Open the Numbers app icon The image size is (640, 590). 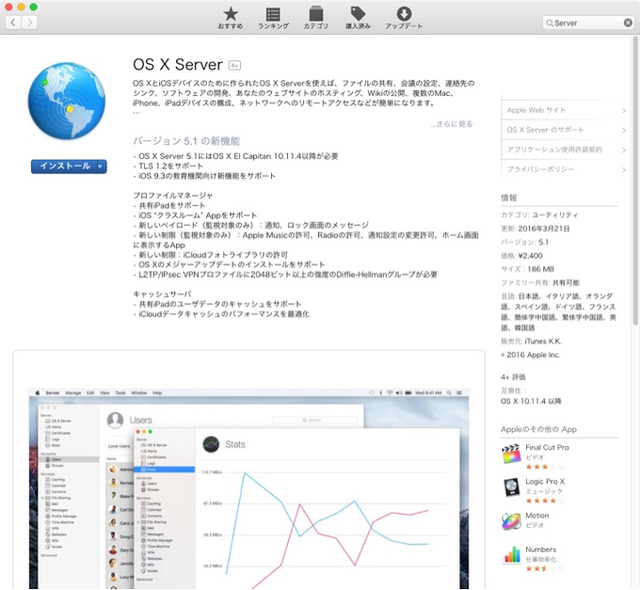click(x=511, y=555)
